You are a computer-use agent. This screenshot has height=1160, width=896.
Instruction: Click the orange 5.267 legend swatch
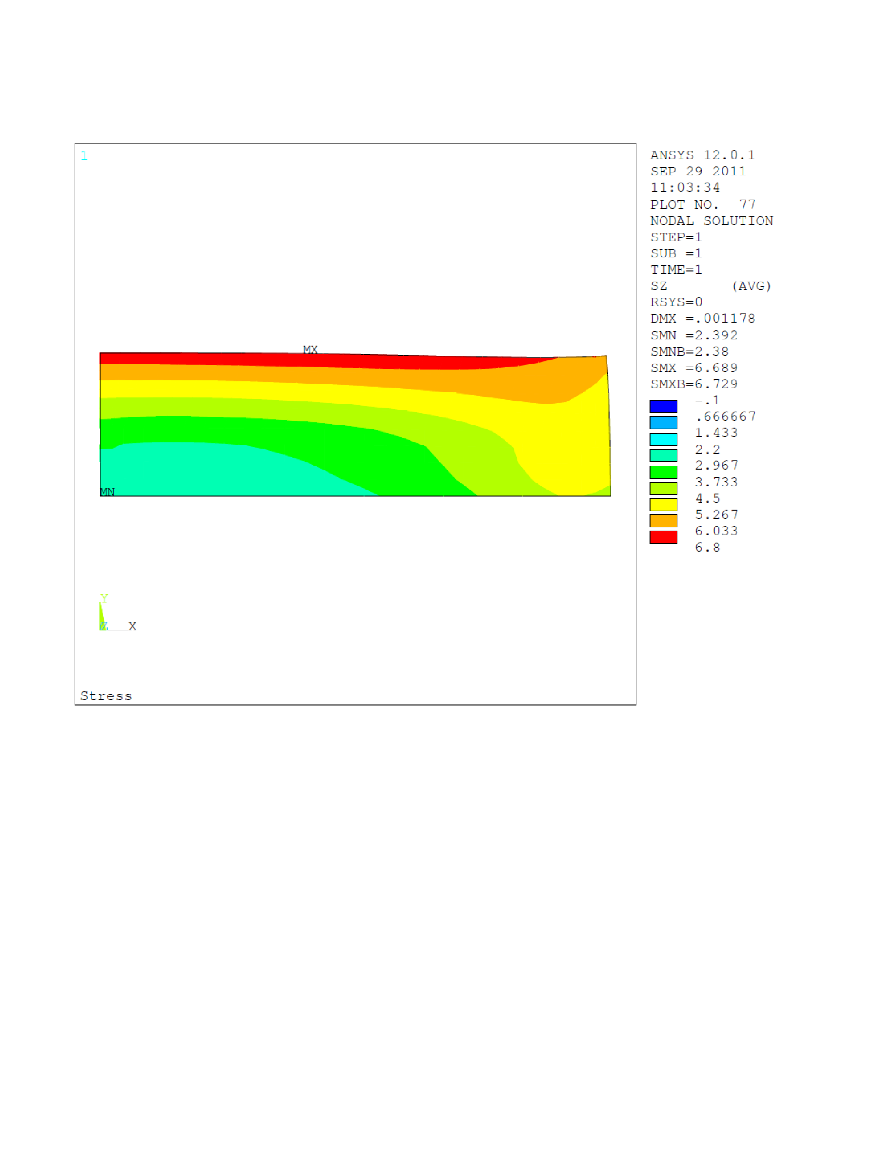pyautogui.click(x=663, y=520)
